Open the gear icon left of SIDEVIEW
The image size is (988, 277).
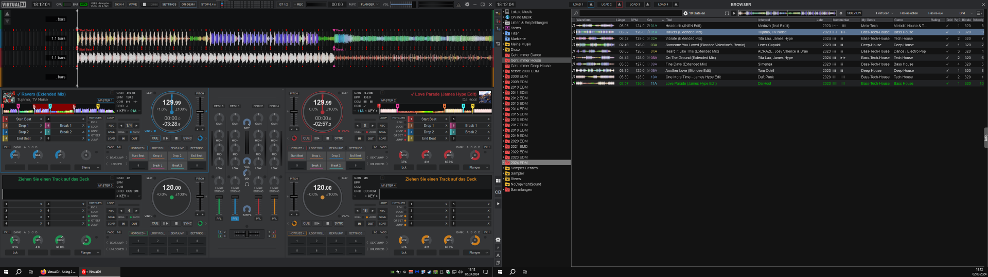841,13
